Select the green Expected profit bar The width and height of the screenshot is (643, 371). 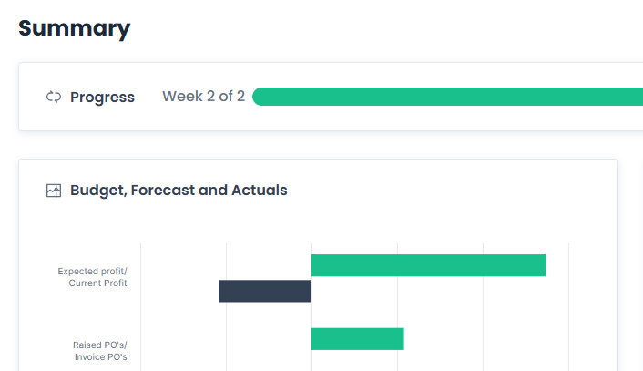click(x=428, y=265)
